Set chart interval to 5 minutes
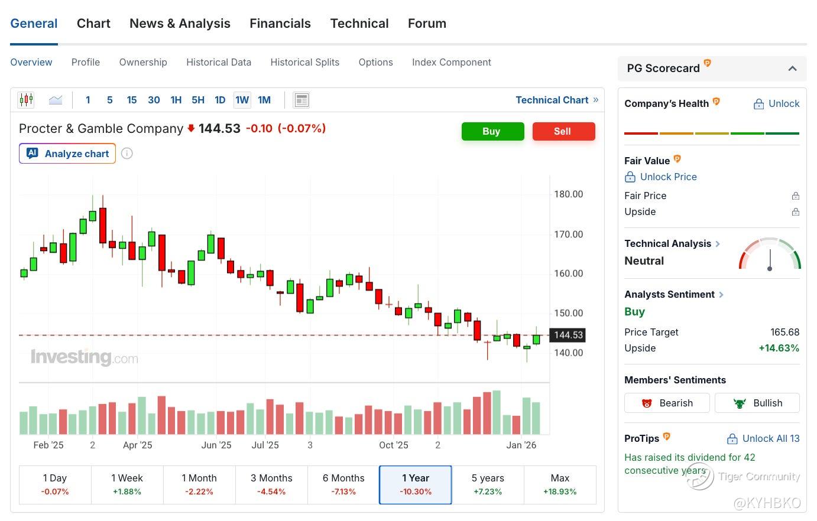Viewport: 817px width, 521px height. (110, 100)
